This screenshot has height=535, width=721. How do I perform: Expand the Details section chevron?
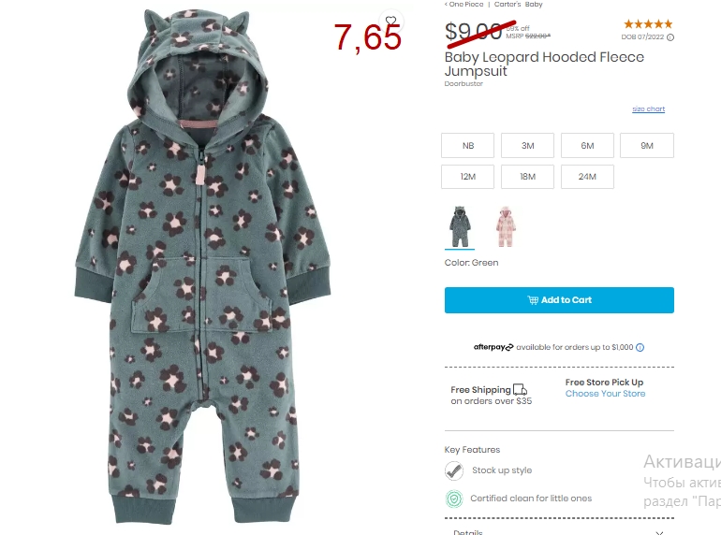tap(660, 533)
